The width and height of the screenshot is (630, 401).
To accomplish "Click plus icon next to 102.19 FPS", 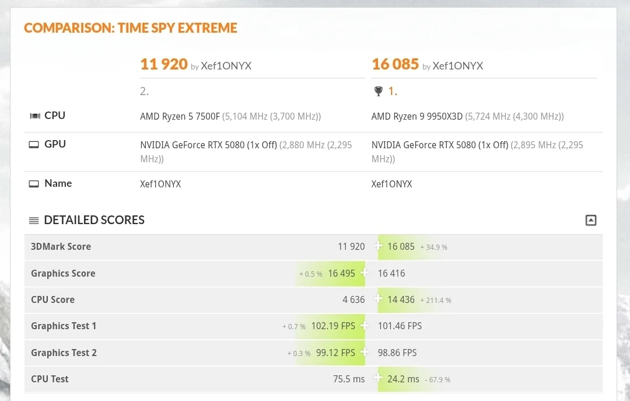I will [x=365, y=325].
